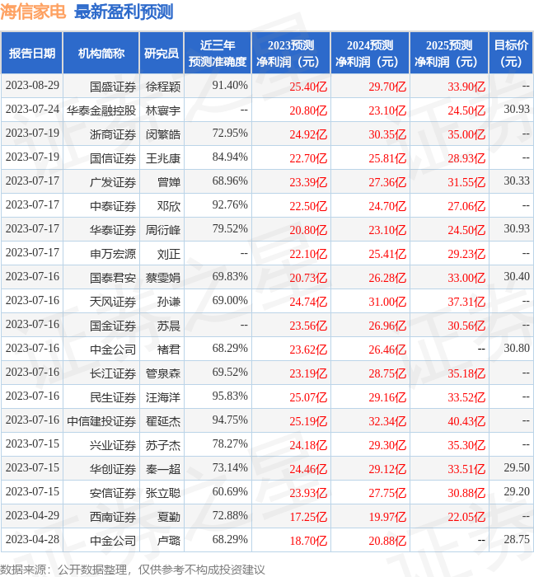Click 2025 forecast 28.93亿
The image size is (534, 577).
coord(466,158)
